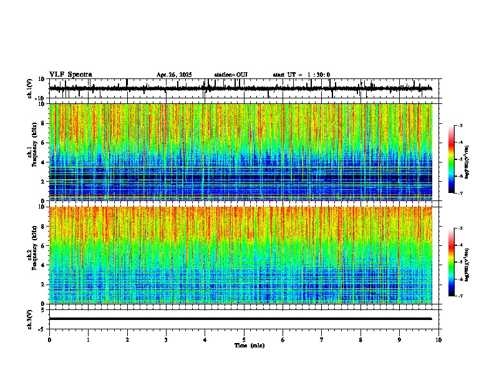Click the 2 kHz tick label on ch.2 spectrogram
This screenshot has height=381, width=494.
point(44,285)
